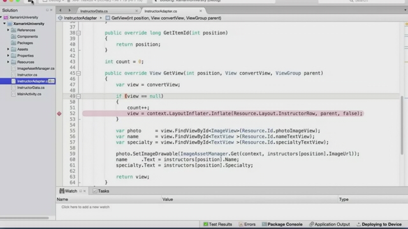Click 'int count = 0;' on line 43
Image resolution: width=408 pixels, height=229 pixels.
tap(124, 62)
